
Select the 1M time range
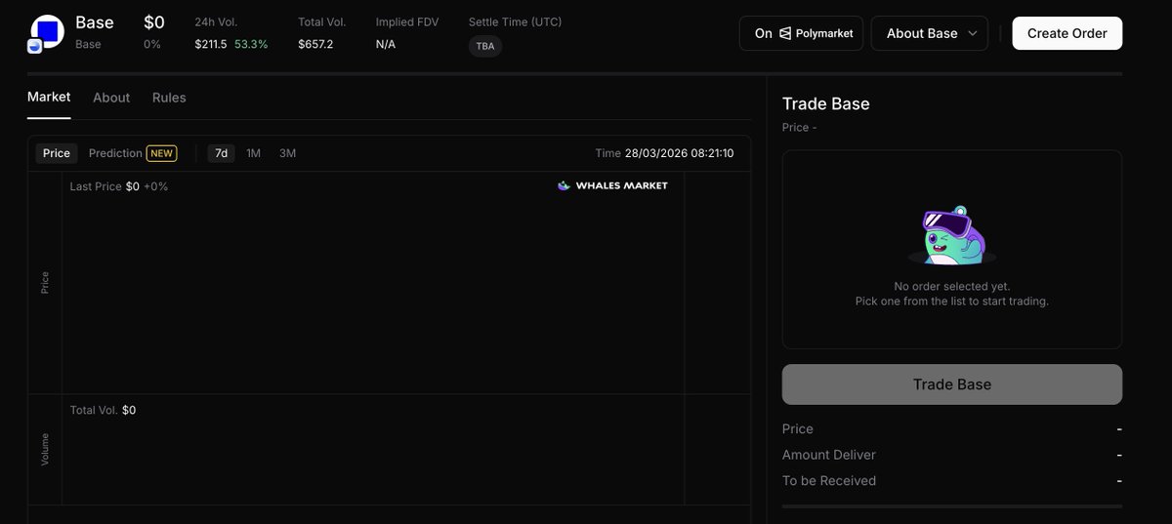(253, 153)
